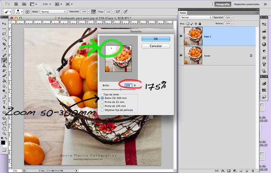Click the lock icon on Fondo layer
This screenshot has height=173, width=271.
coord(251,56)
